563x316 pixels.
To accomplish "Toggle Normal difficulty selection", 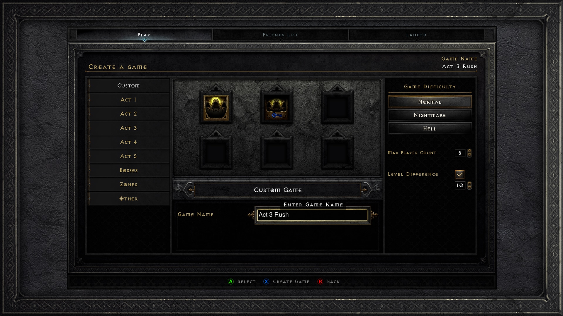I will pyautogui.click(x=430, y=102).
